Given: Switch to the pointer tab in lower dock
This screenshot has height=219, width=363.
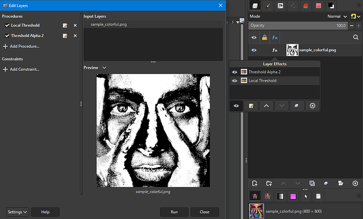Looking at the screenshot, I should point(306,196).
